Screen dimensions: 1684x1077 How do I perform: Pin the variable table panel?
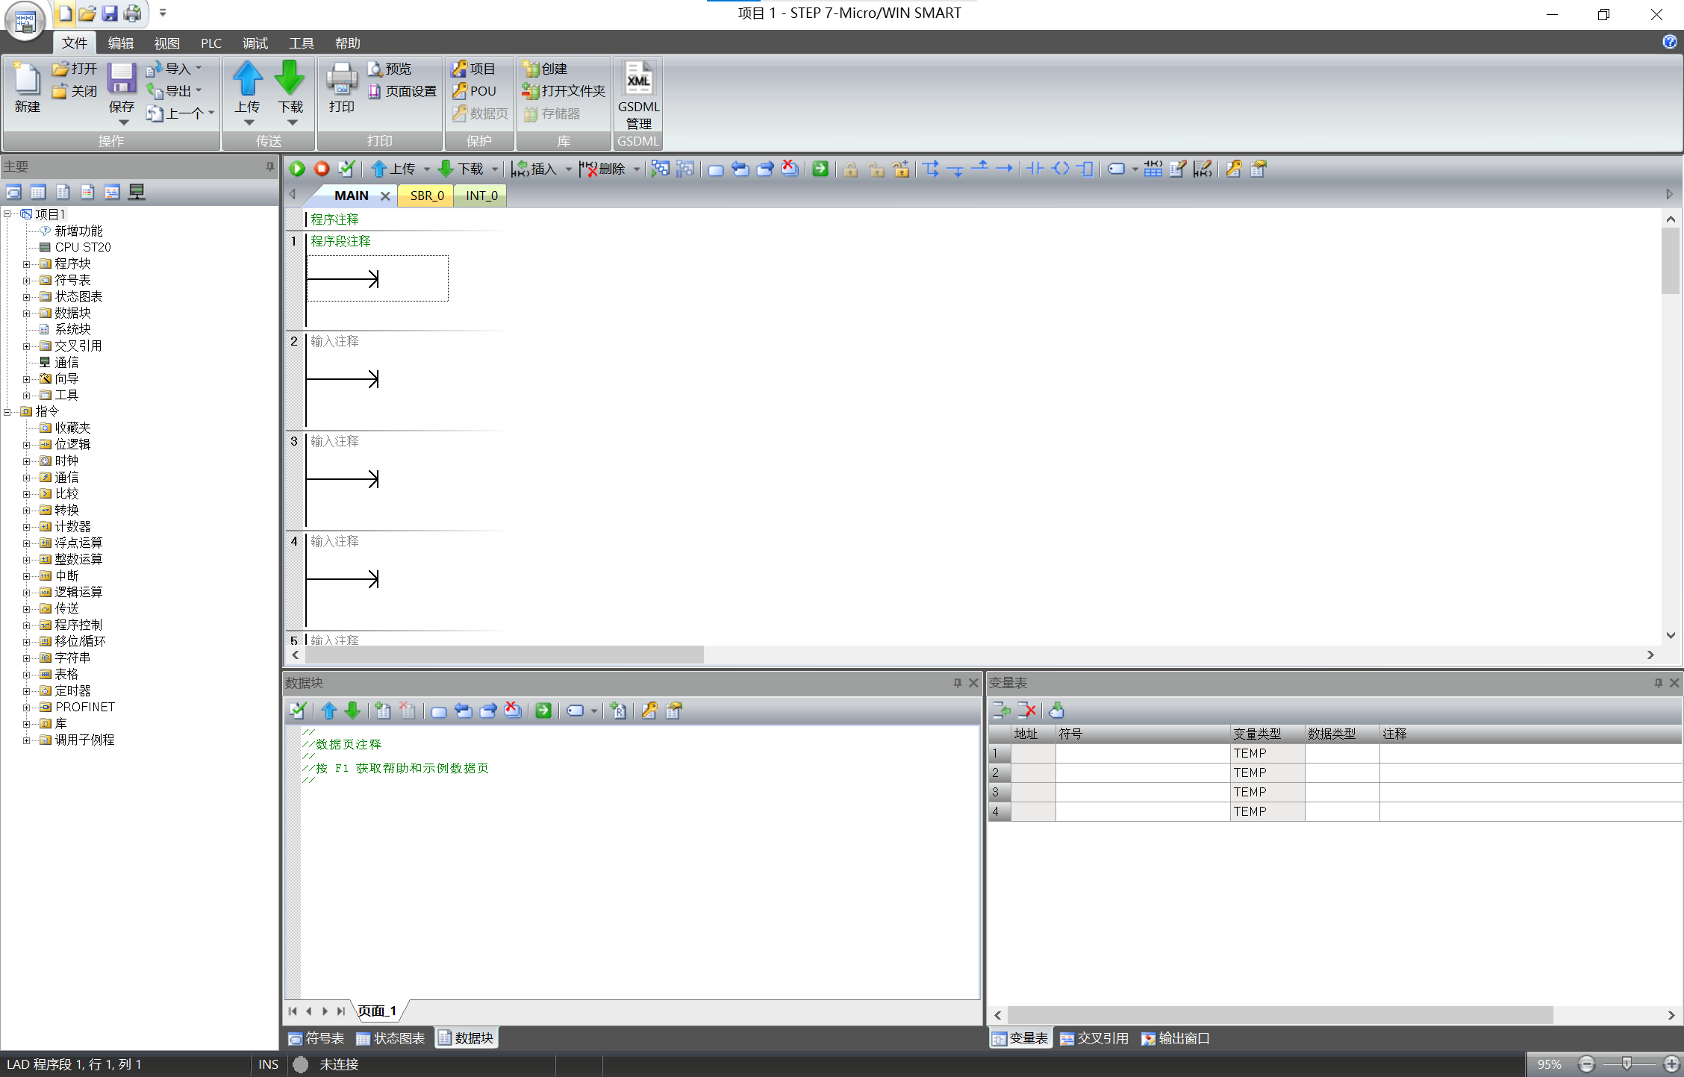point(1658,683)
